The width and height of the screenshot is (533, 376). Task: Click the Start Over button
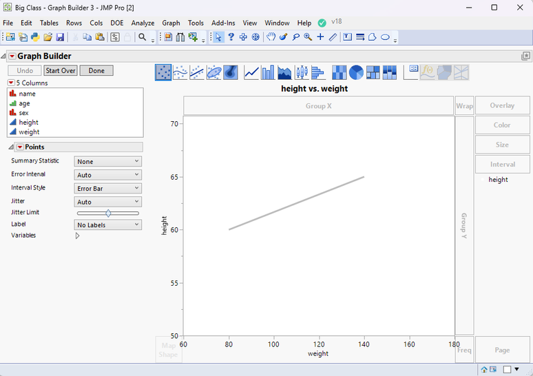(x=61, y=70)
